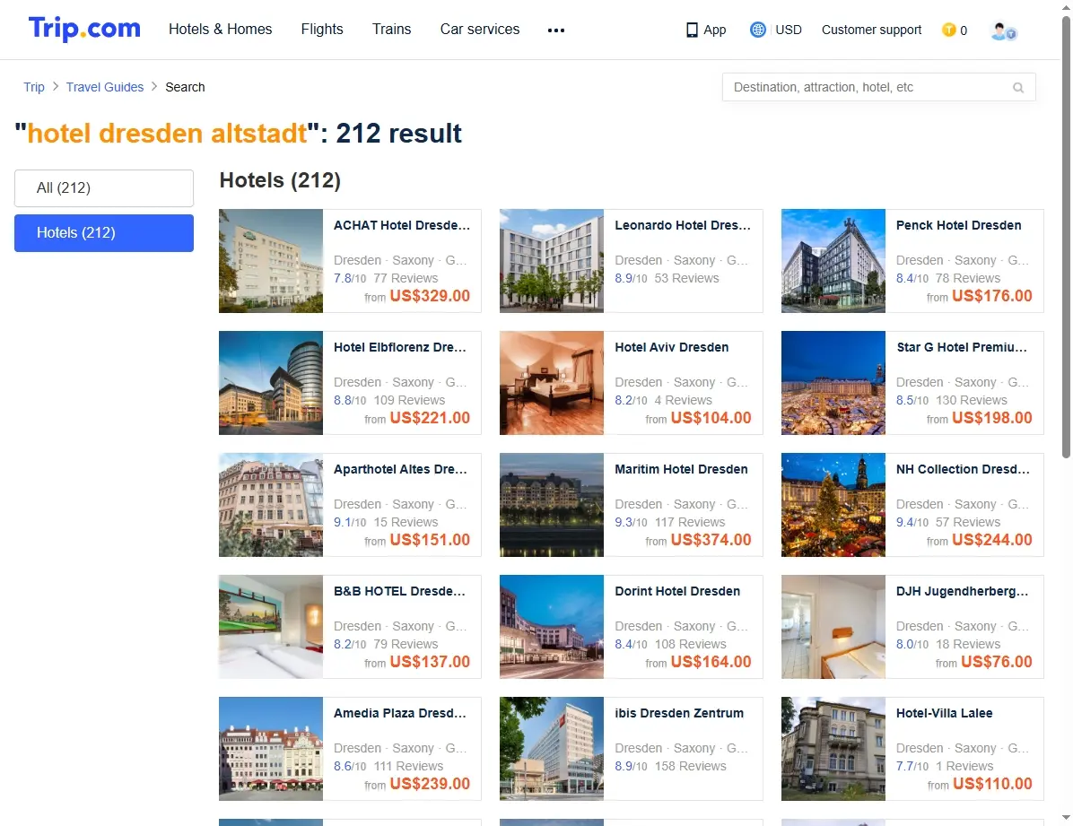
Task: Open the USD currency selector
Action: pos(789,30)
